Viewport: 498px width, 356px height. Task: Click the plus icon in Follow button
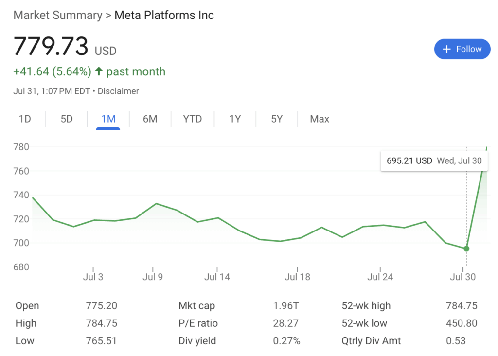(446, 49)
